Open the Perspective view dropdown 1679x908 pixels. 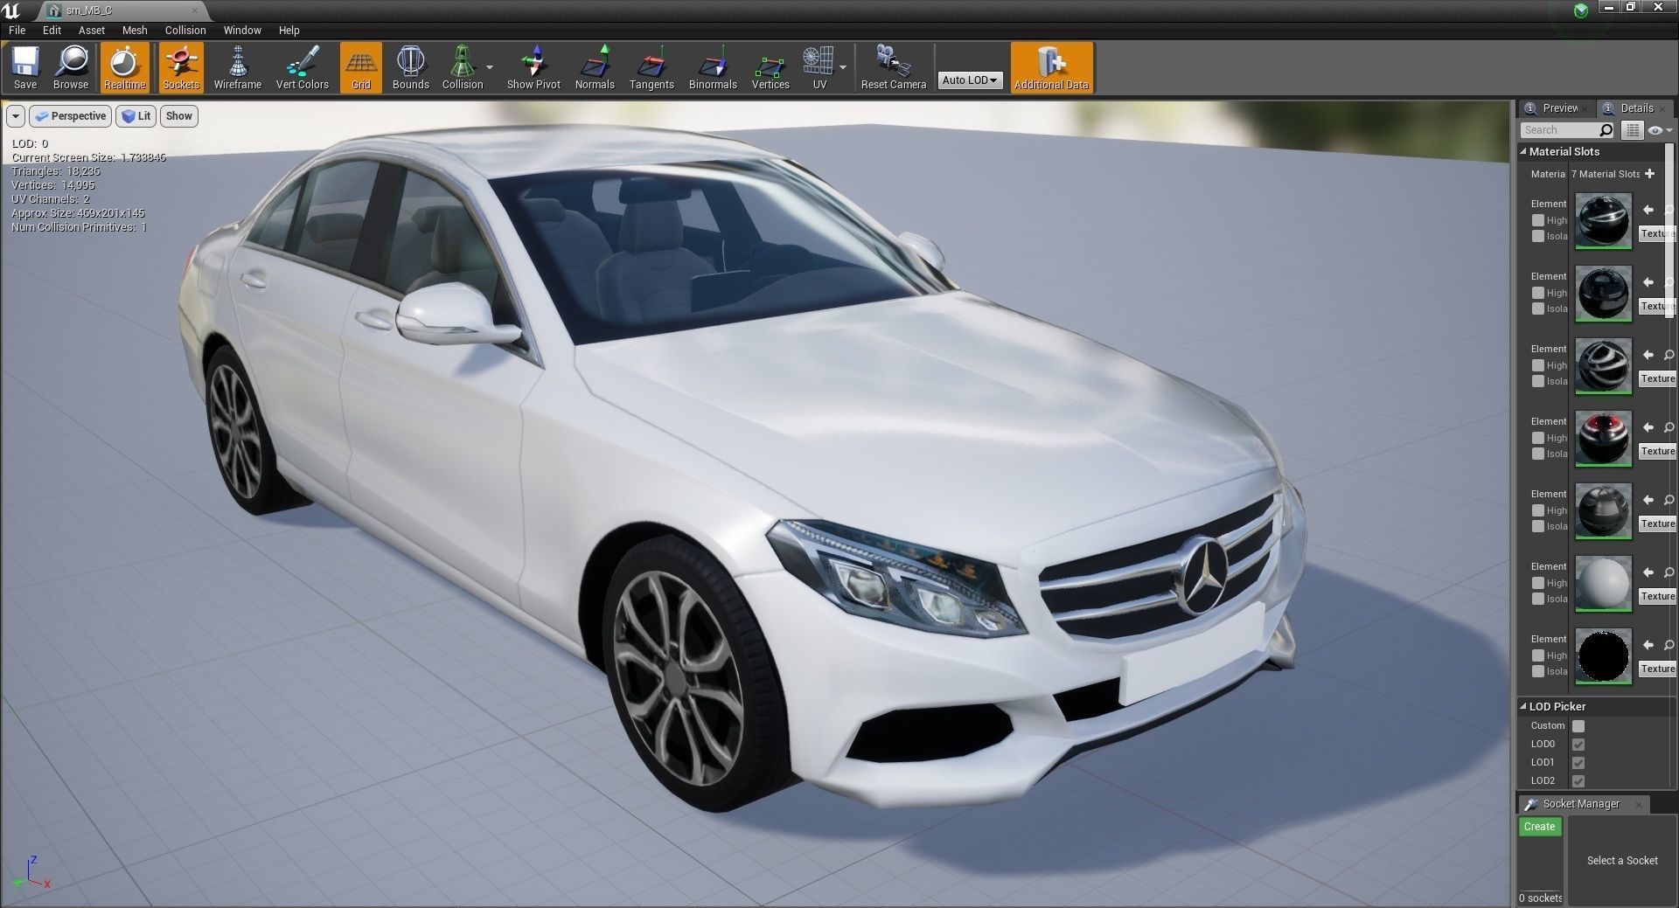[69, 116]
